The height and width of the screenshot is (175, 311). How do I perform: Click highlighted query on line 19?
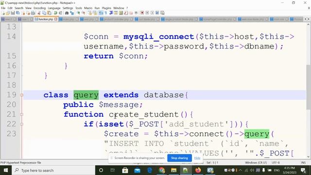pos(86,95)
